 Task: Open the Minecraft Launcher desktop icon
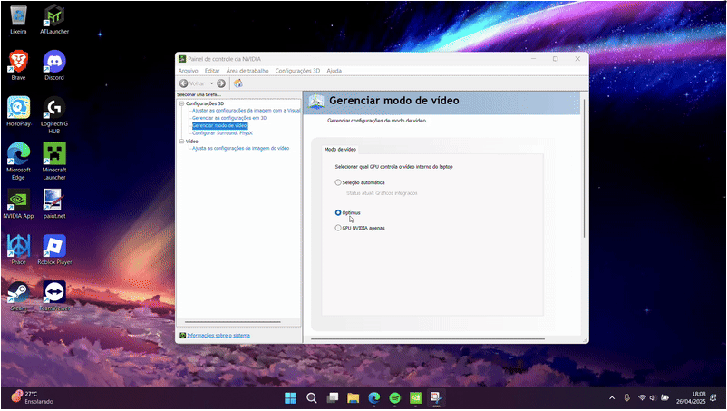(x=54, y=152)
